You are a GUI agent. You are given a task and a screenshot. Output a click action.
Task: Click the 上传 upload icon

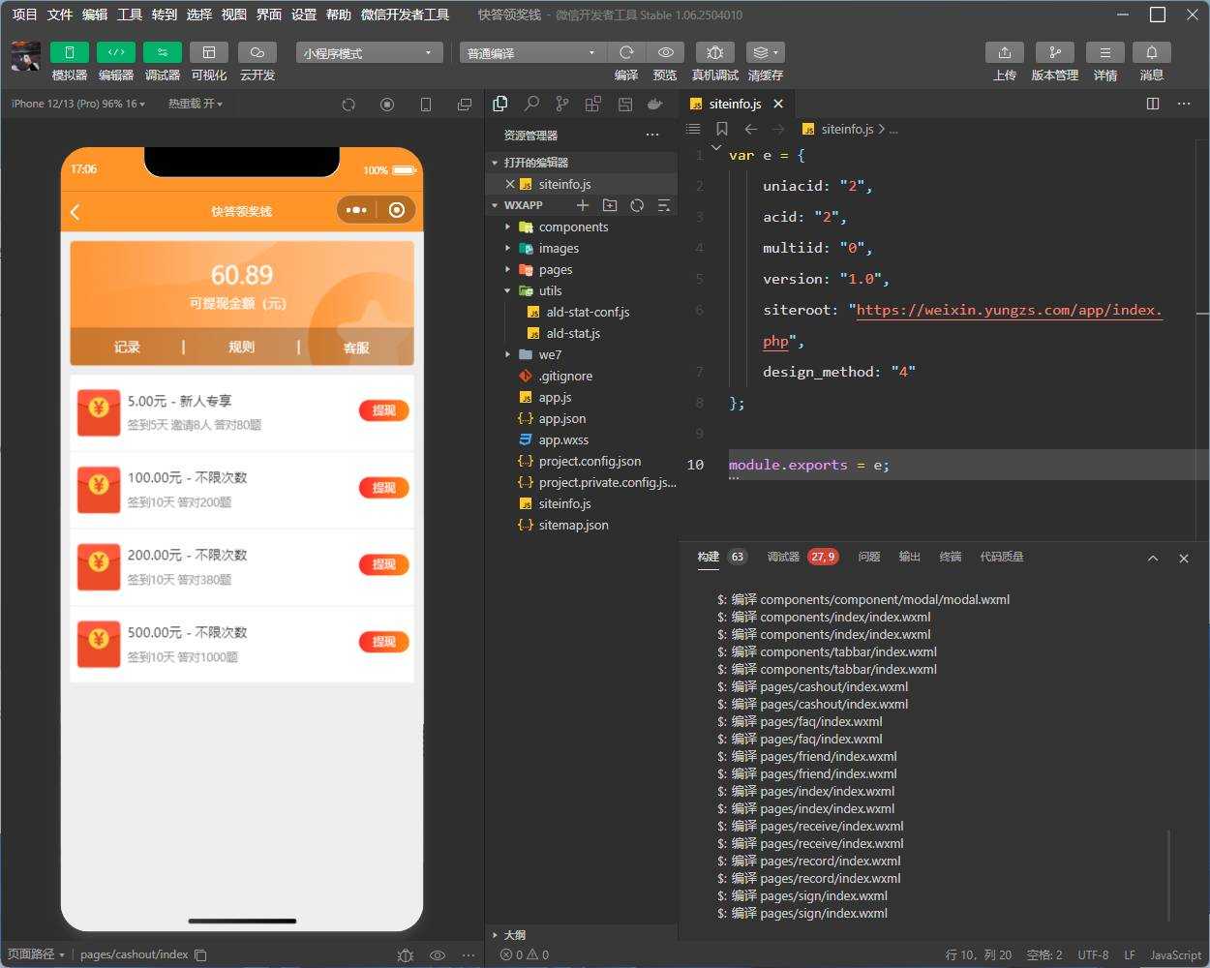[1004, 52]
